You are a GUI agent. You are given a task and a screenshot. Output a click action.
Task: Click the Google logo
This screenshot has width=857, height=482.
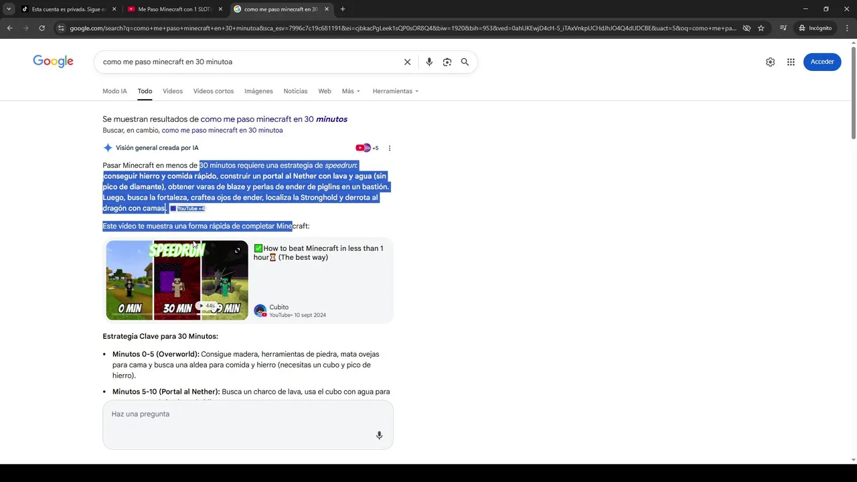(53, 62)
